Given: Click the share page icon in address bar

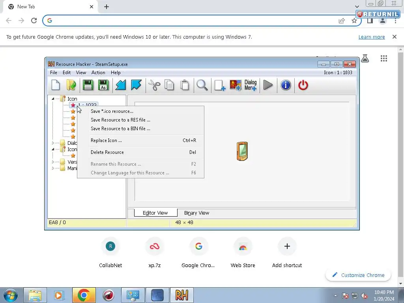Looking at the screenshot, I should point(342,21).
